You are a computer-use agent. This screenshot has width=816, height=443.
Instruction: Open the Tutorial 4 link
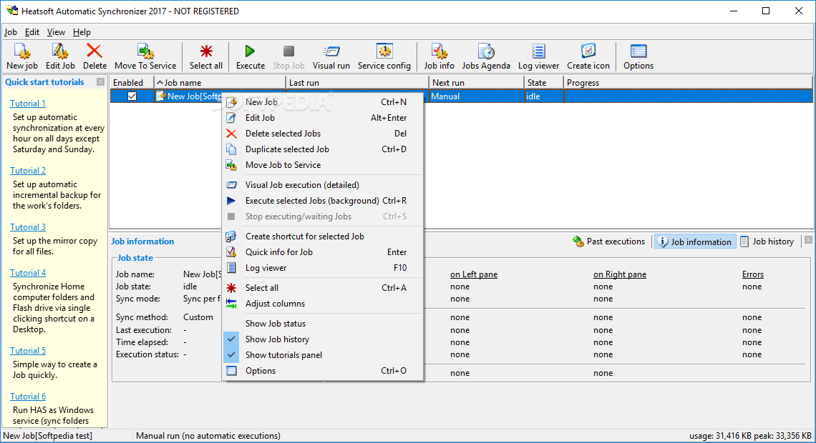coord(28,273)
